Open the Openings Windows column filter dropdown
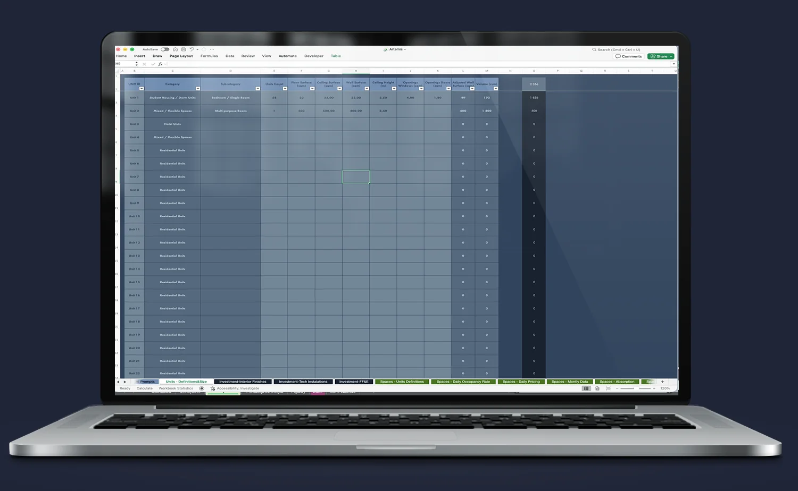Viewport: 798px width, 491px height. coord(421,89)
